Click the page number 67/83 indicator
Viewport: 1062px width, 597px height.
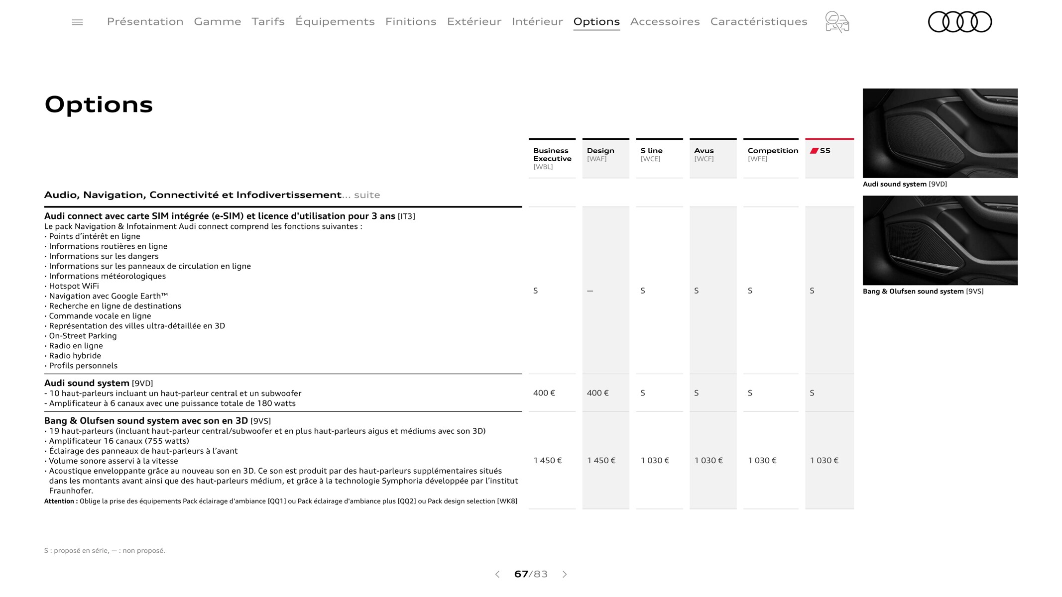point(531,574)
